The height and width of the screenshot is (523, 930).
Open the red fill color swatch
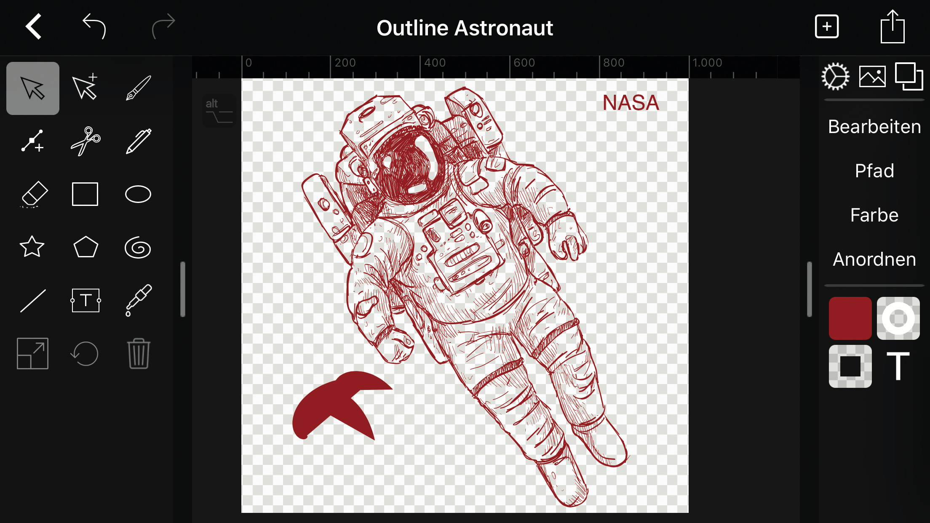click(x=850, y=318)
